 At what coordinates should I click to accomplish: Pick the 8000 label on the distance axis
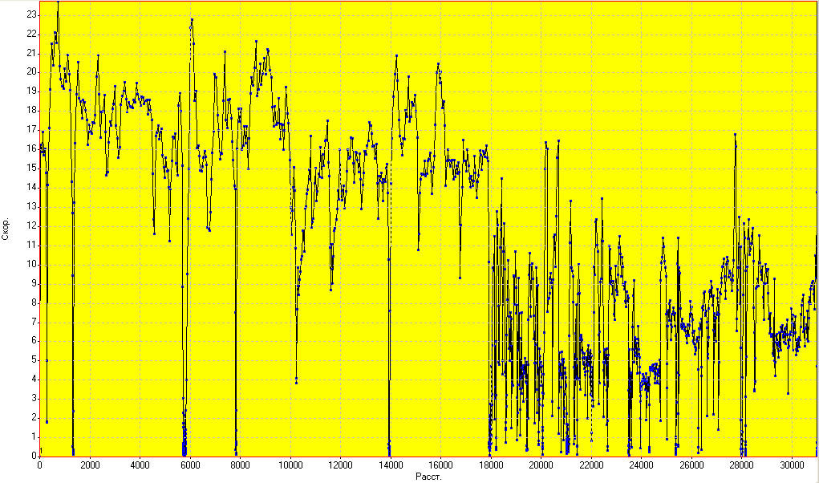241,465
